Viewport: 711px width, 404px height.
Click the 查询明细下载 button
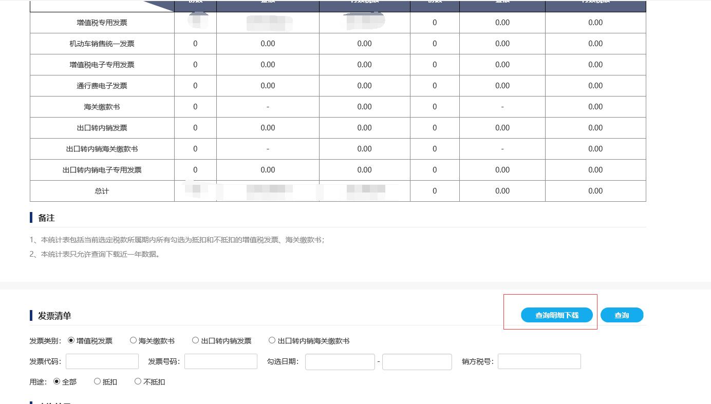coord(556,315)
